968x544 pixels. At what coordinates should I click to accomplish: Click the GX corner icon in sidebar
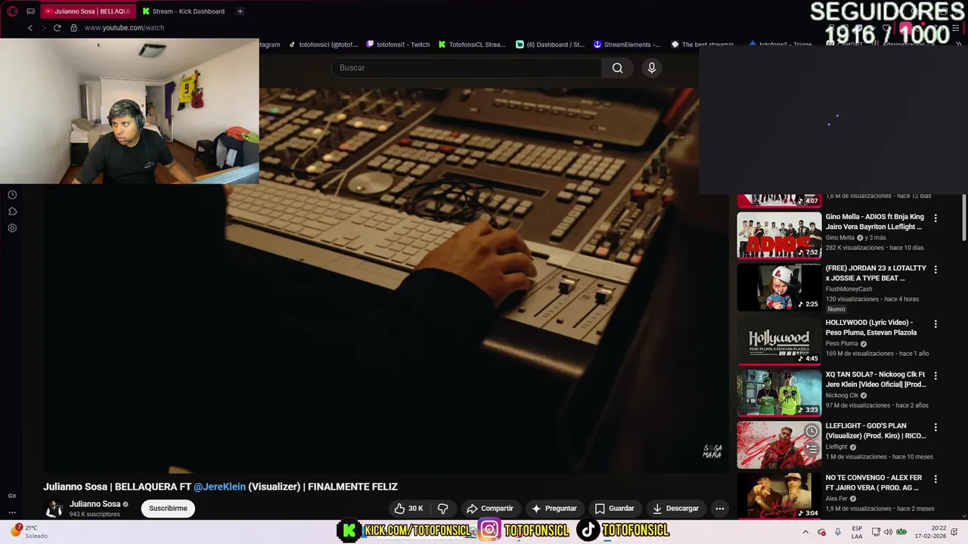pyautogui.click(x=12, y=496)
